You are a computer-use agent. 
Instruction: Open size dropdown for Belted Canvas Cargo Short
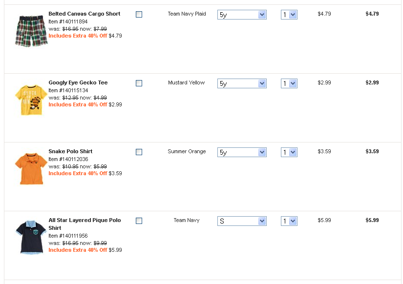[x=242, y=15]
